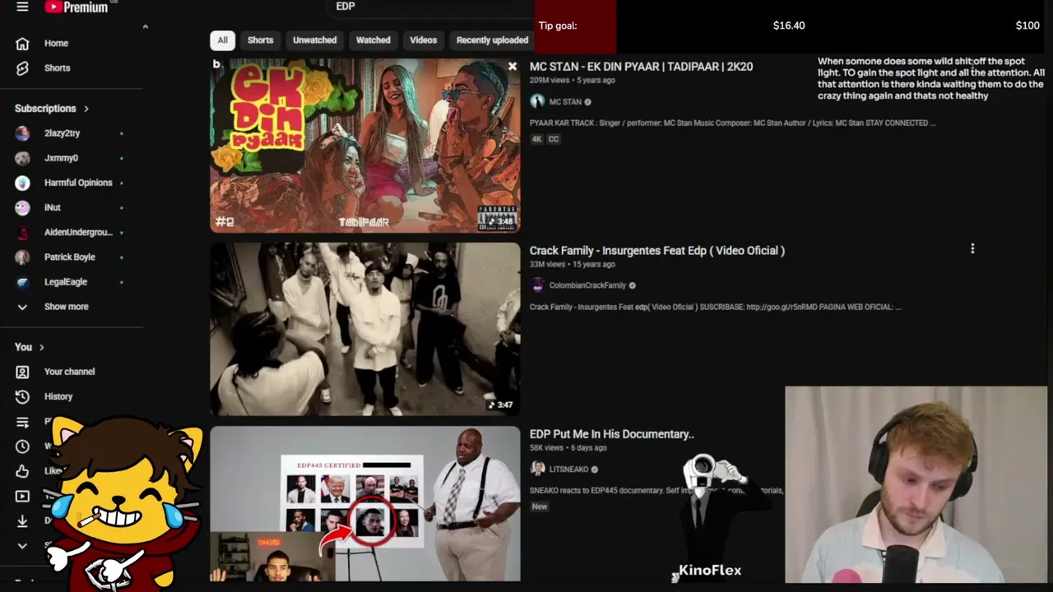
Task: Expand the You section chevron
Action: pyautogui.click(x=41, y=347)
